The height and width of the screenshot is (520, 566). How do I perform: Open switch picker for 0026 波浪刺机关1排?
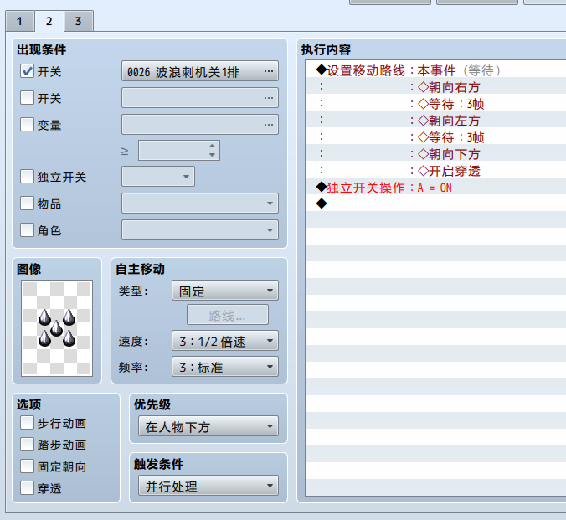[x=200, y=71]
